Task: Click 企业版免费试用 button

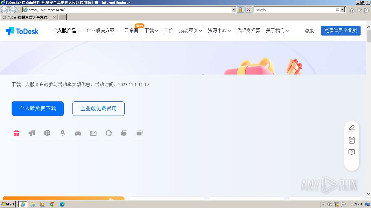Action: pyautogui.click(x=99, y=109)
